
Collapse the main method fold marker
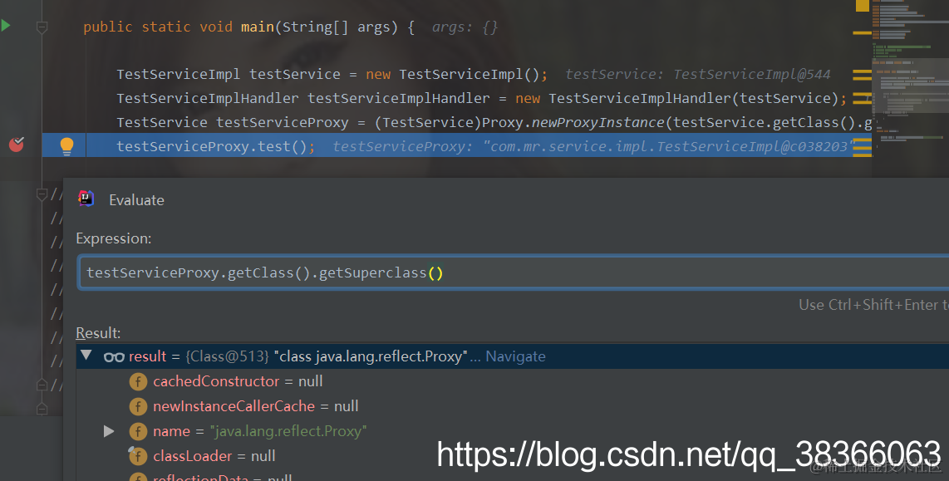pos(42,27)
